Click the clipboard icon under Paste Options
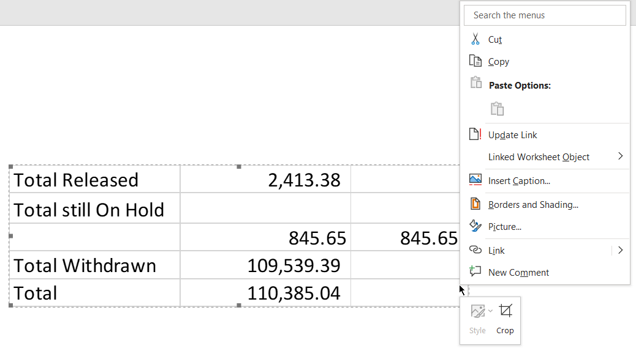 click(x=497, y=108)
